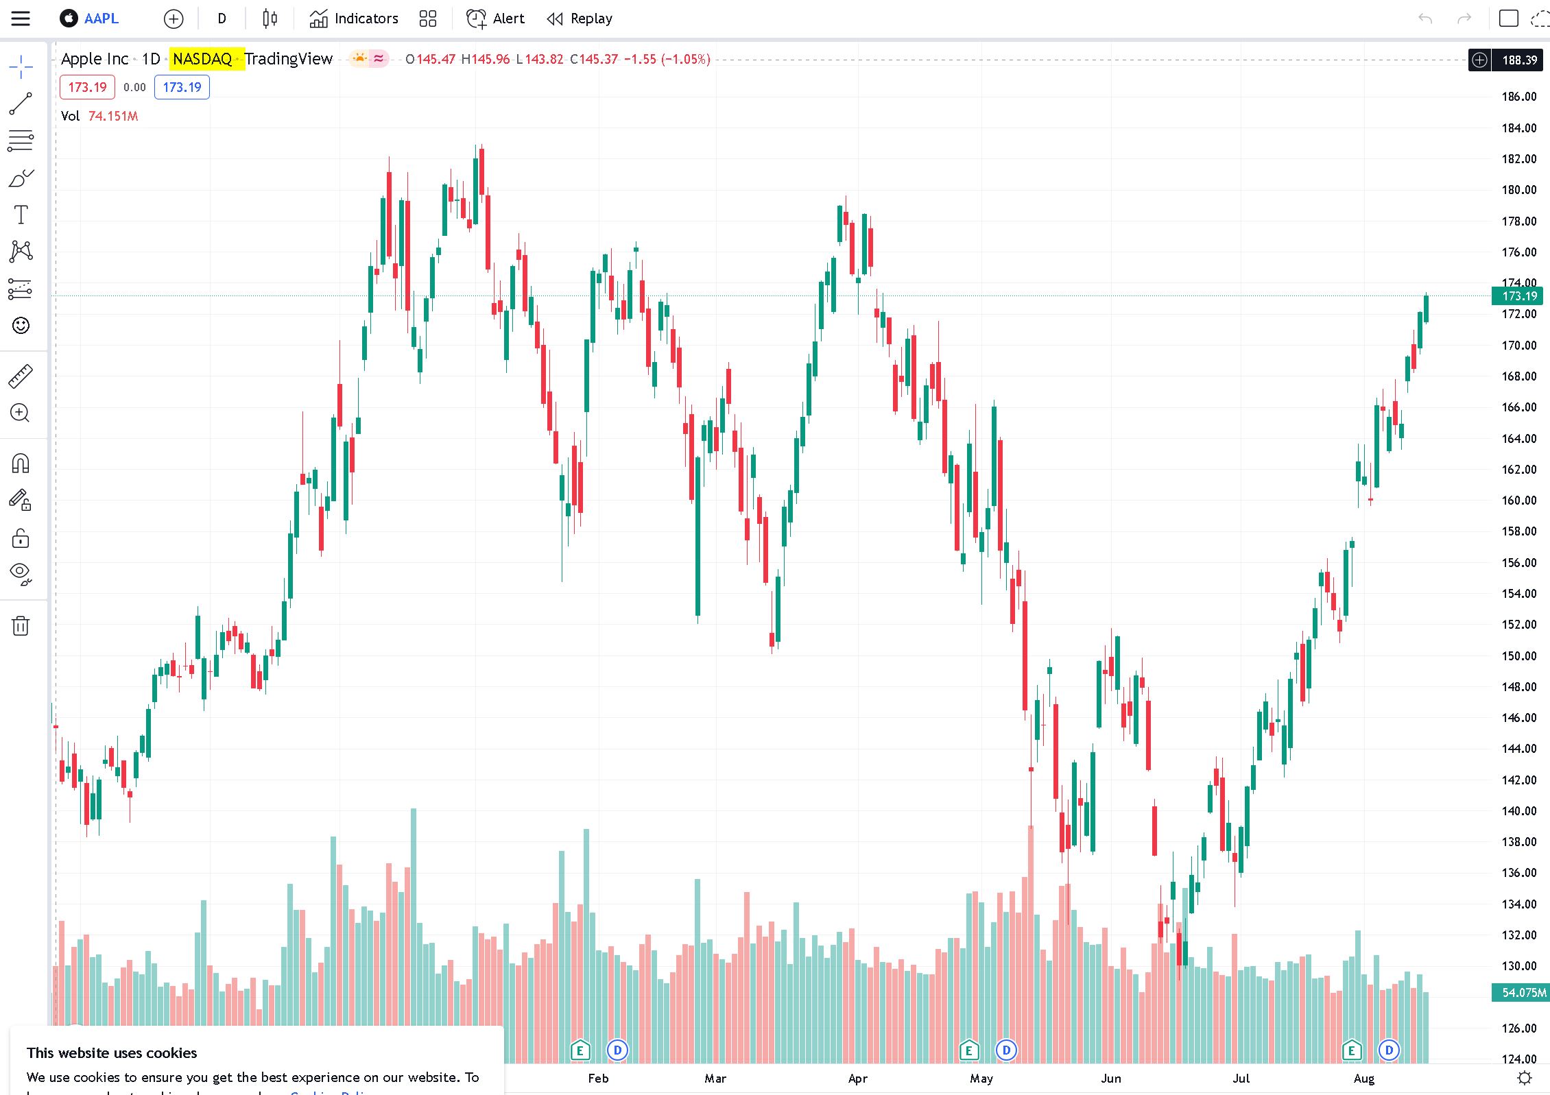Select the Fibonacci retracement tool
The width and height of the screenshot is (1550, 1095).
click(x=21, y=141)
